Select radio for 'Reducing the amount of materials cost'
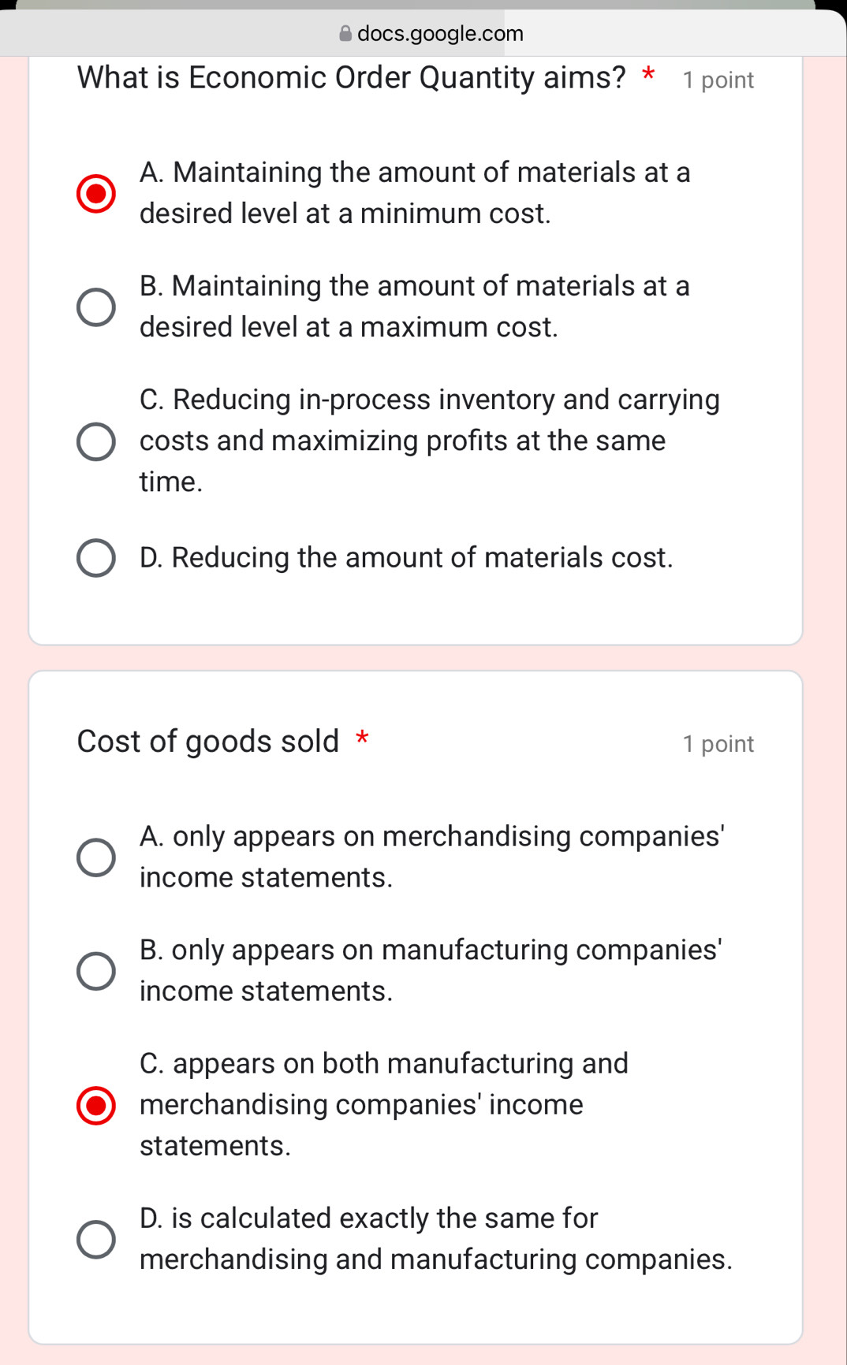The width and height of the screenshot is (847, 1365). (96, 558)
